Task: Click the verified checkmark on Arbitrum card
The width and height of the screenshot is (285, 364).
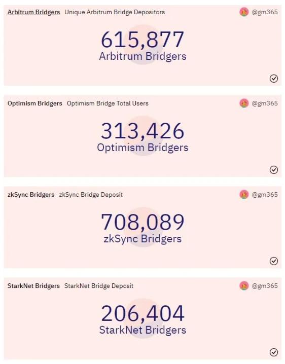Action: [x=274, y=79]
